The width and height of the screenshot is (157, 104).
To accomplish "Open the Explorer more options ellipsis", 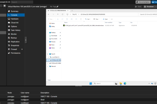I will 112,19.
